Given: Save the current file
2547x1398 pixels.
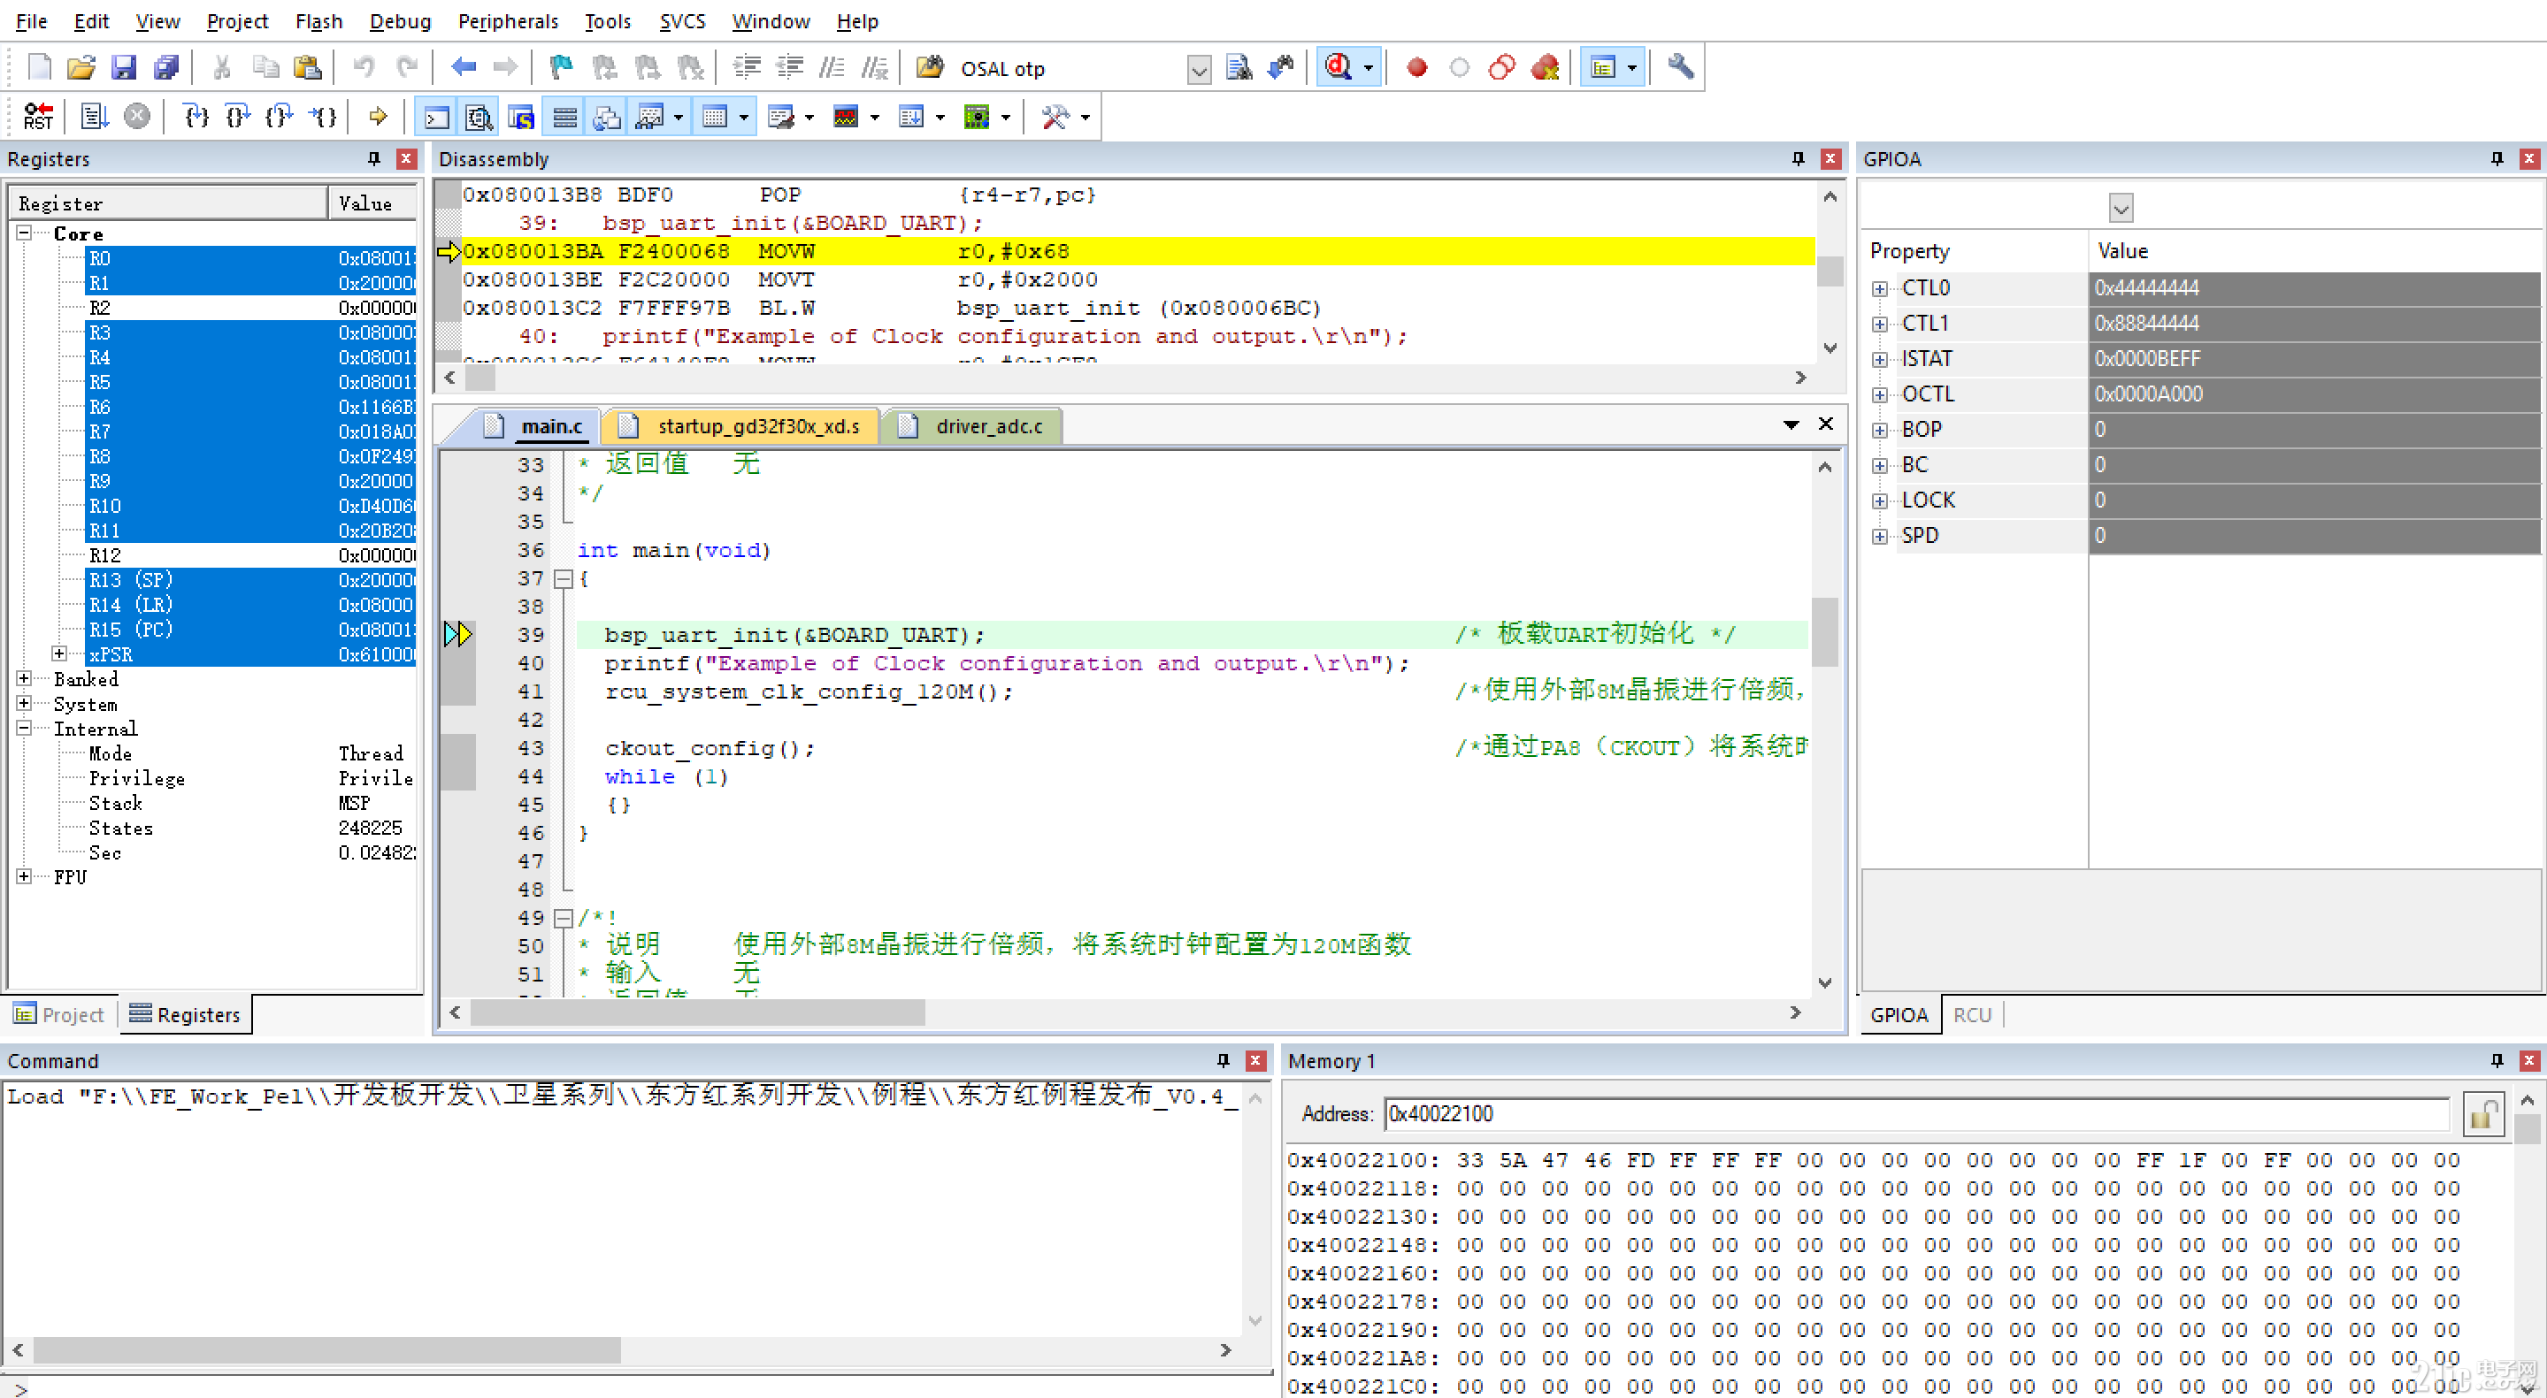Looking at the screenshot, I should [124, 67].
